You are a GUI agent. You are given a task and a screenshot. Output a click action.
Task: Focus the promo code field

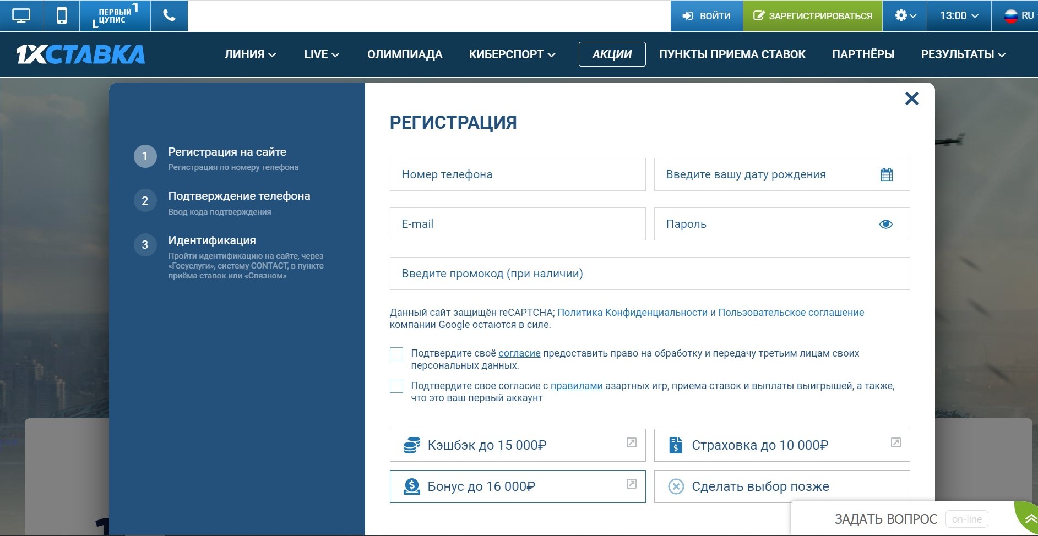pos(650,274)
